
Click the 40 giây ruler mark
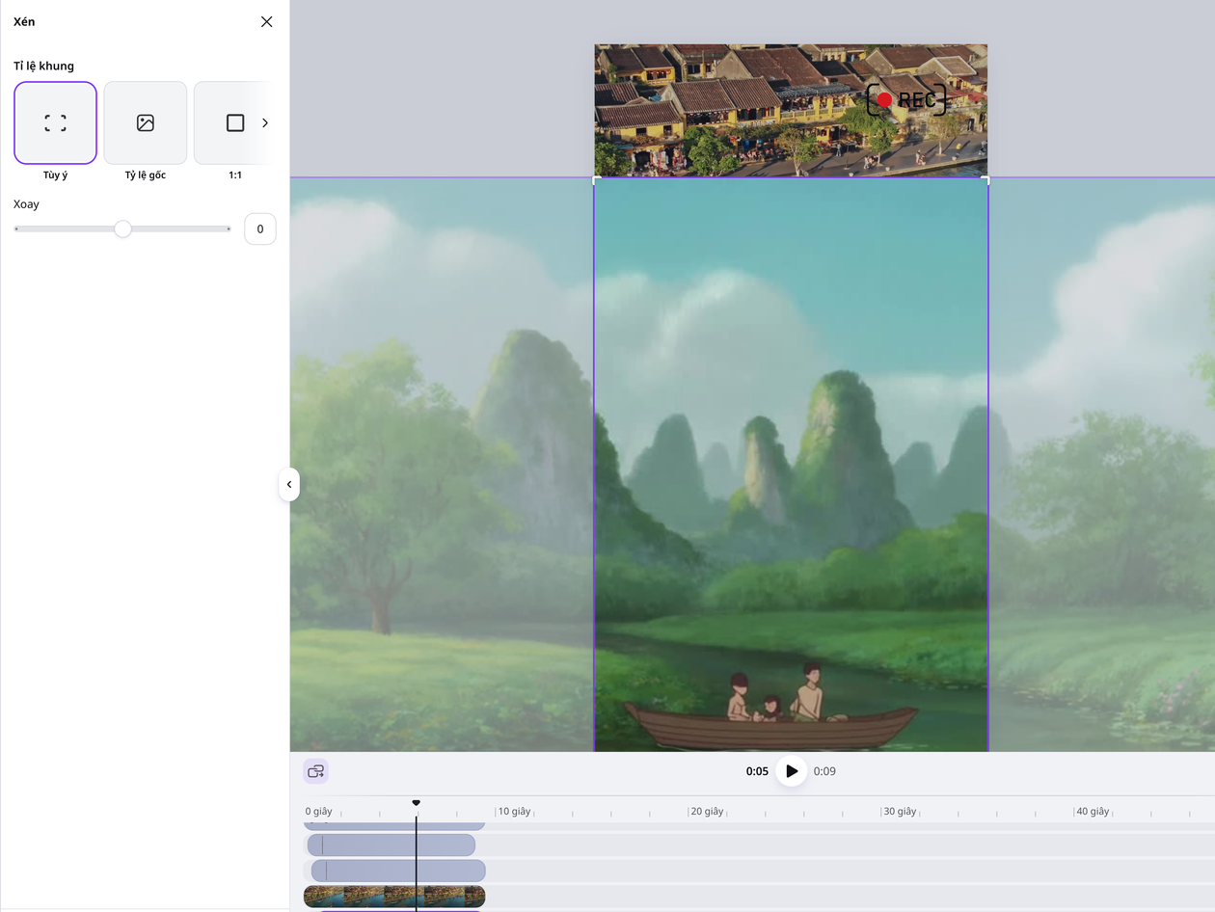pos(1093,812)
